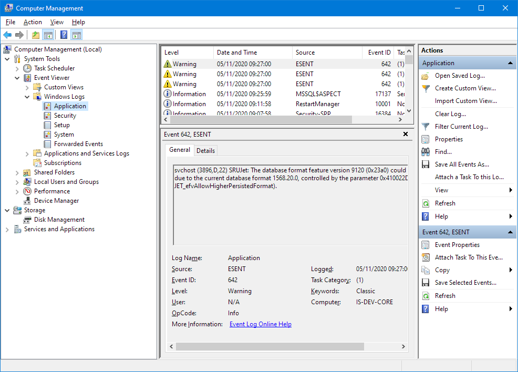Click the Local Users and Groups icon

[27, 182]
